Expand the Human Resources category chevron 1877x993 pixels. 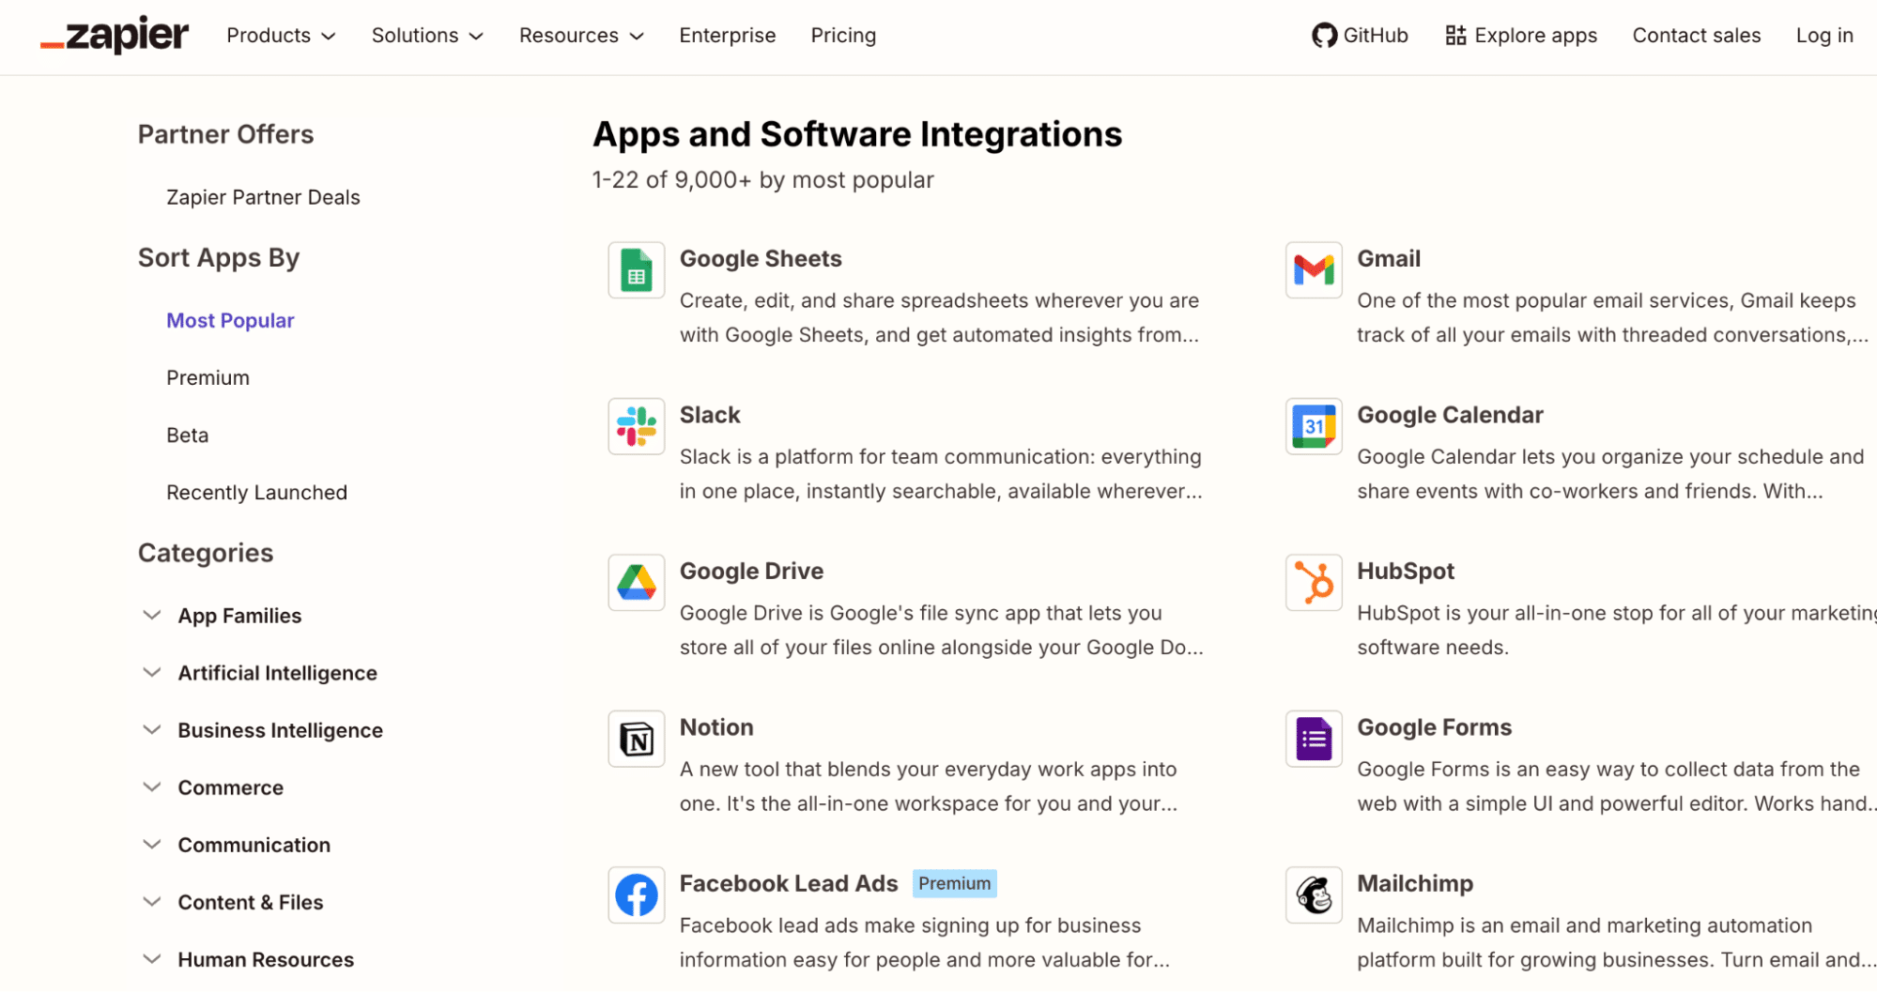pos(151,959)
